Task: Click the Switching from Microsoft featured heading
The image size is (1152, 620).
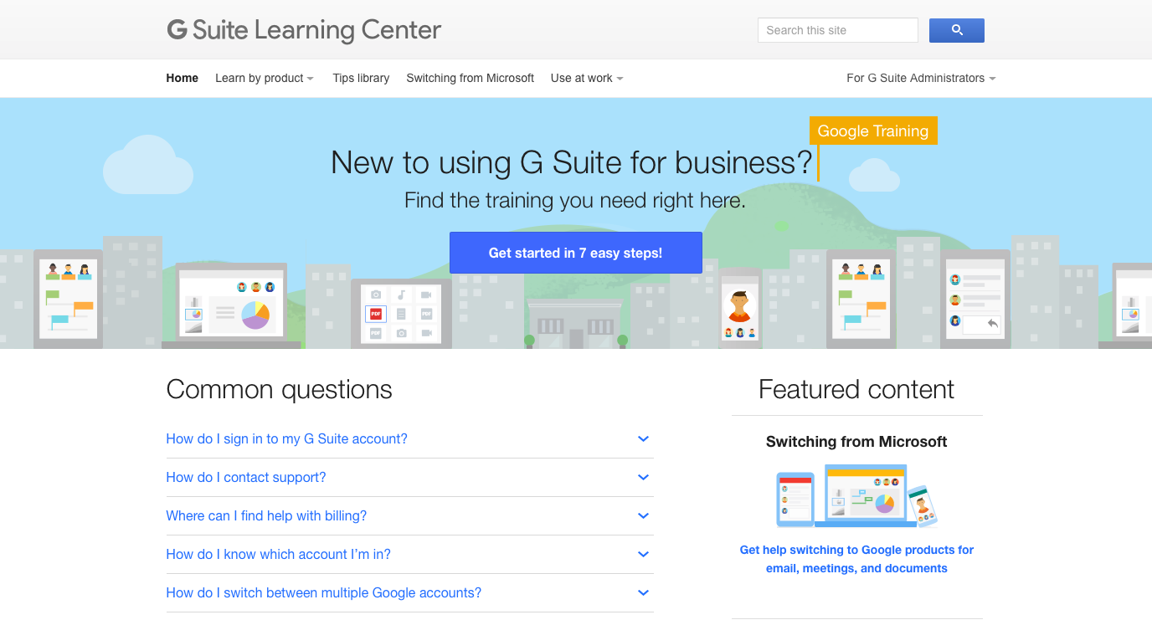Action: pyautogui.click(x=856, y=441)
